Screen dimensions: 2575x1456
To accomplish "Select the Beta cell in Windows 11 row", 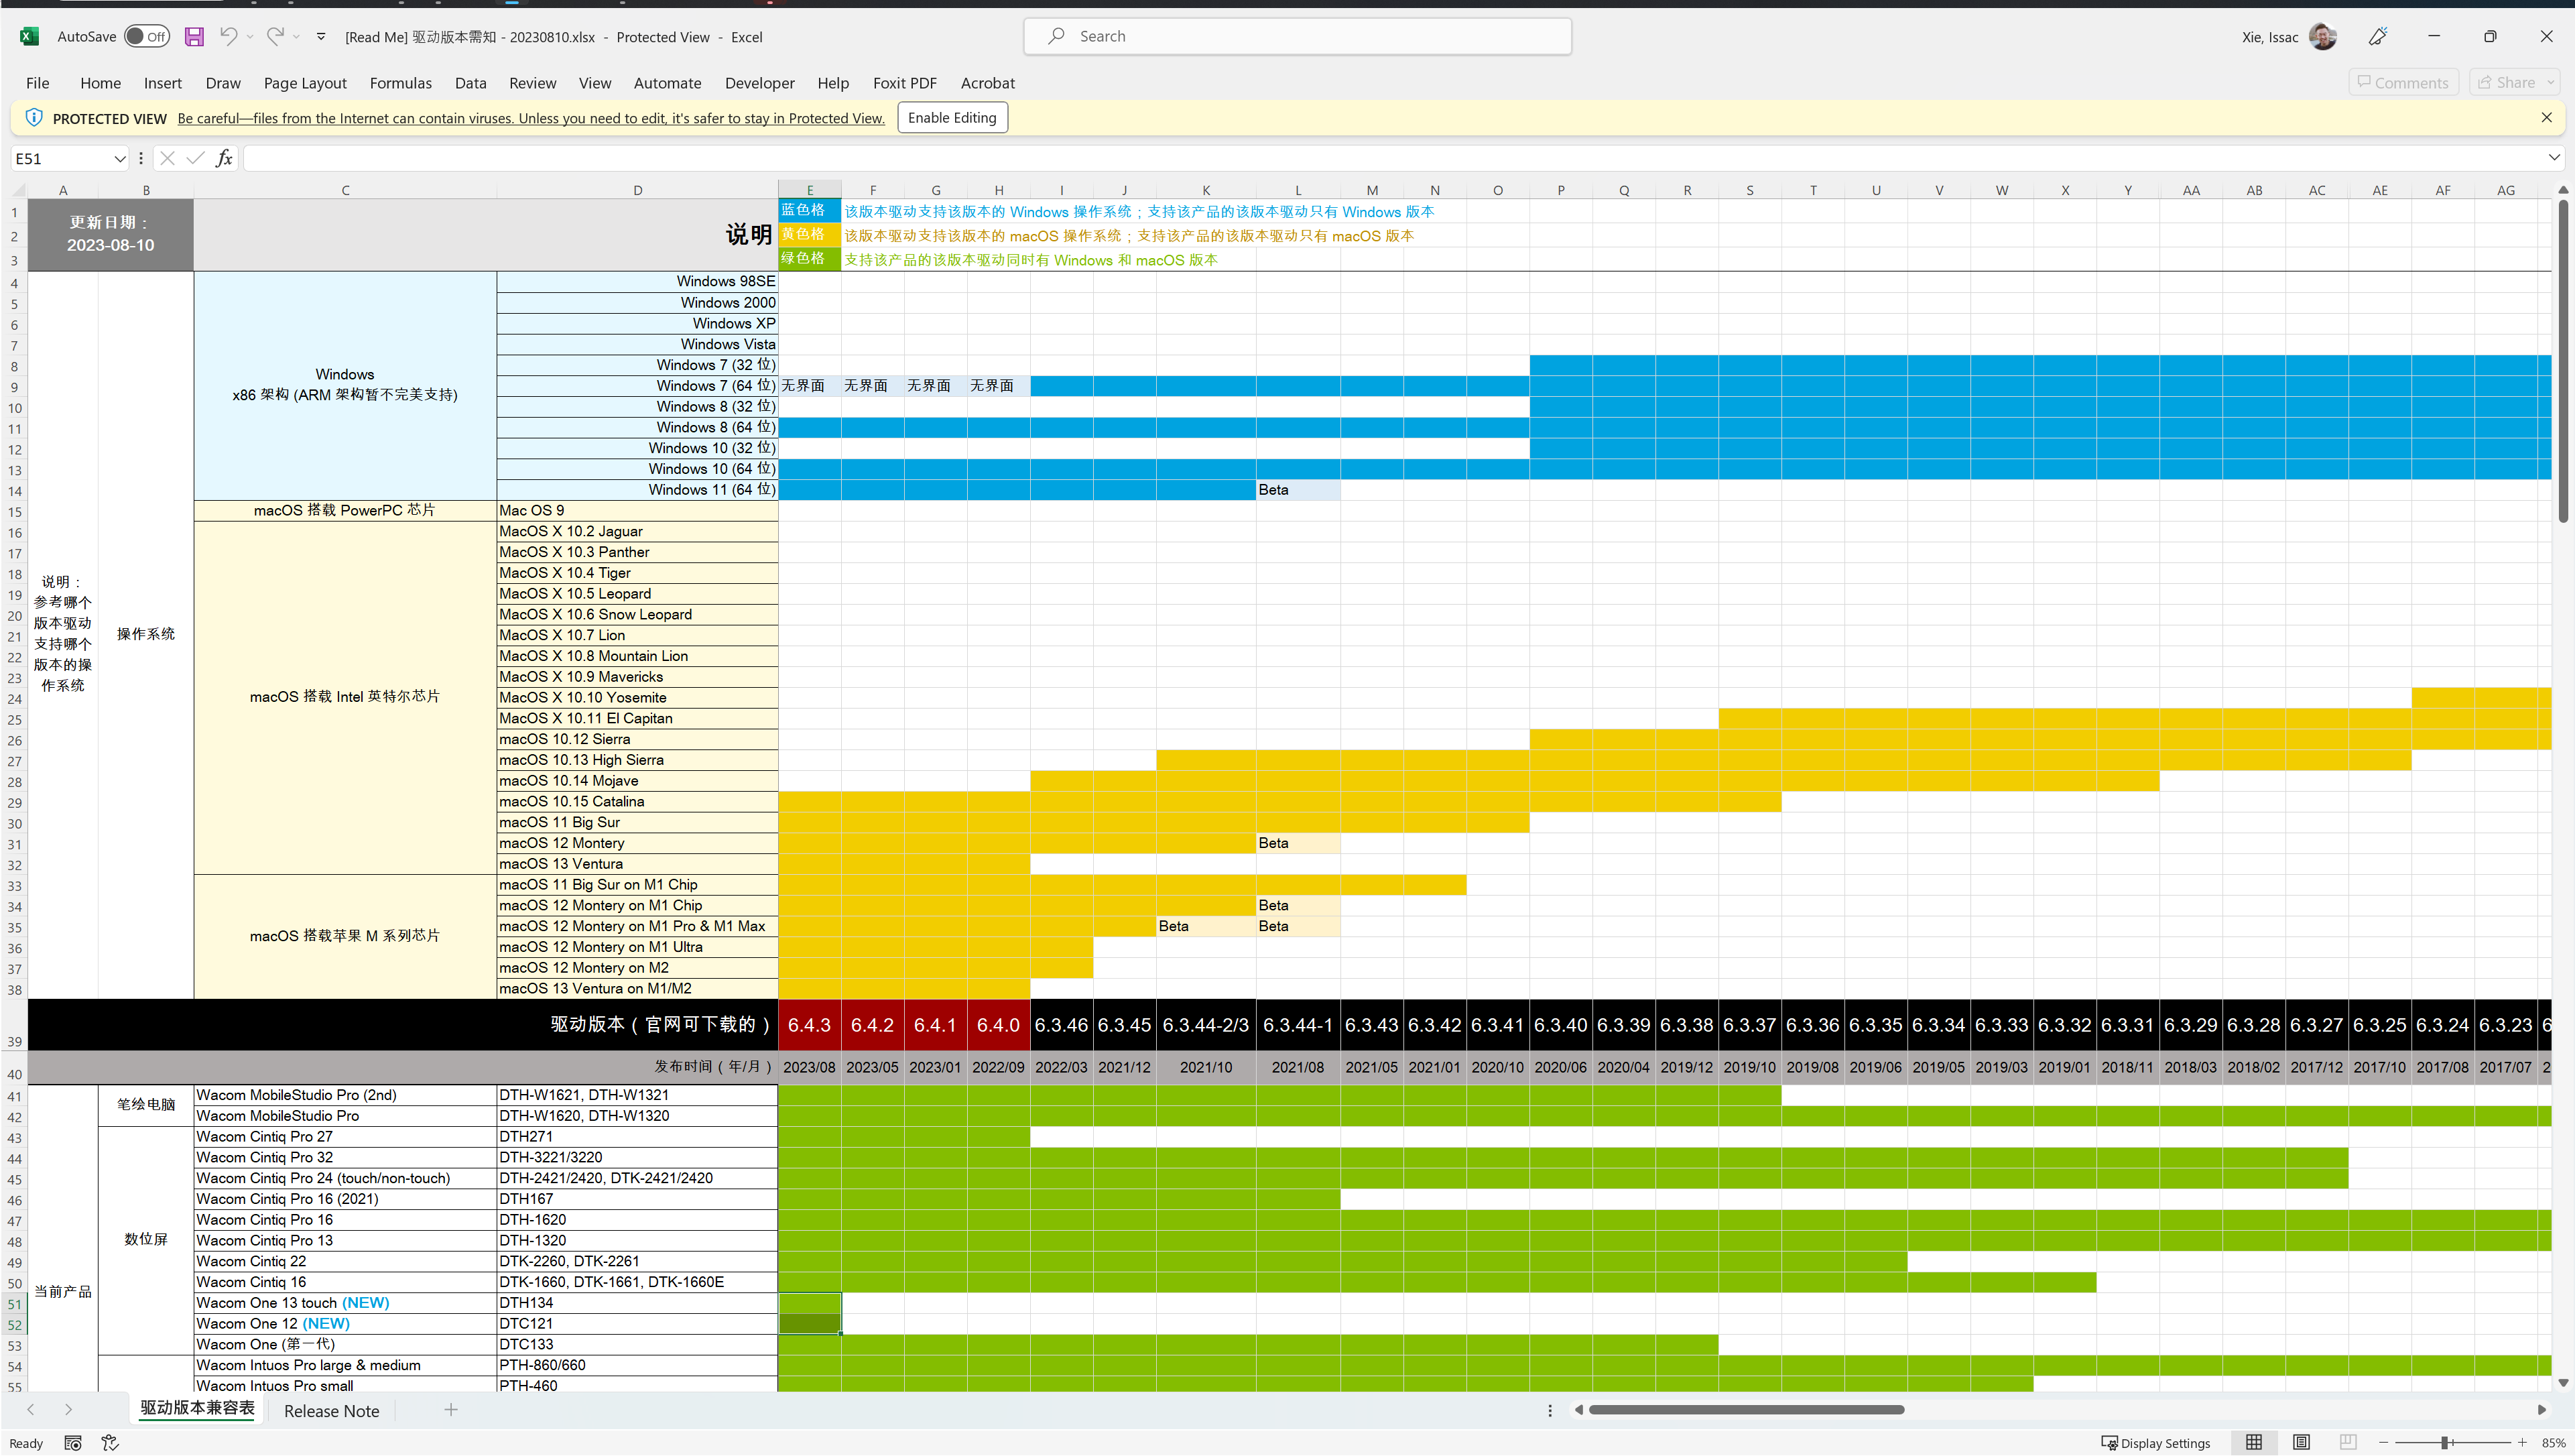I will coord(1298,490).
